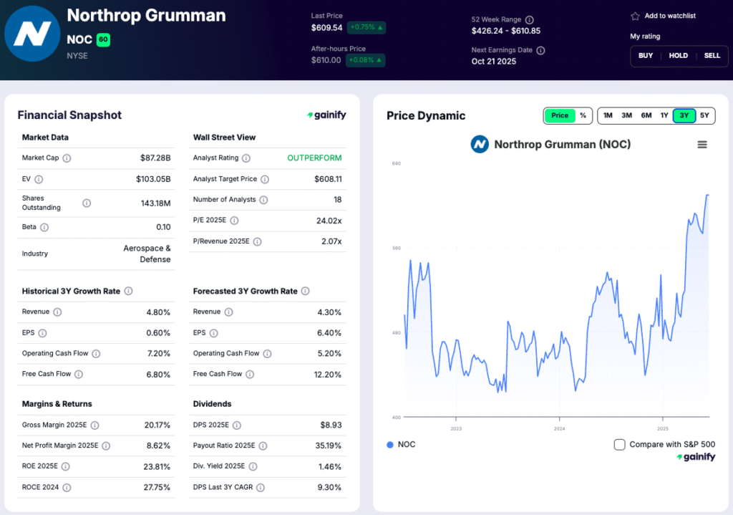Image resolution: width=733 pixels, height=515 pixels.
Task: Enable Compare with S&P 500 checkbox
Action: coord(620,445)
